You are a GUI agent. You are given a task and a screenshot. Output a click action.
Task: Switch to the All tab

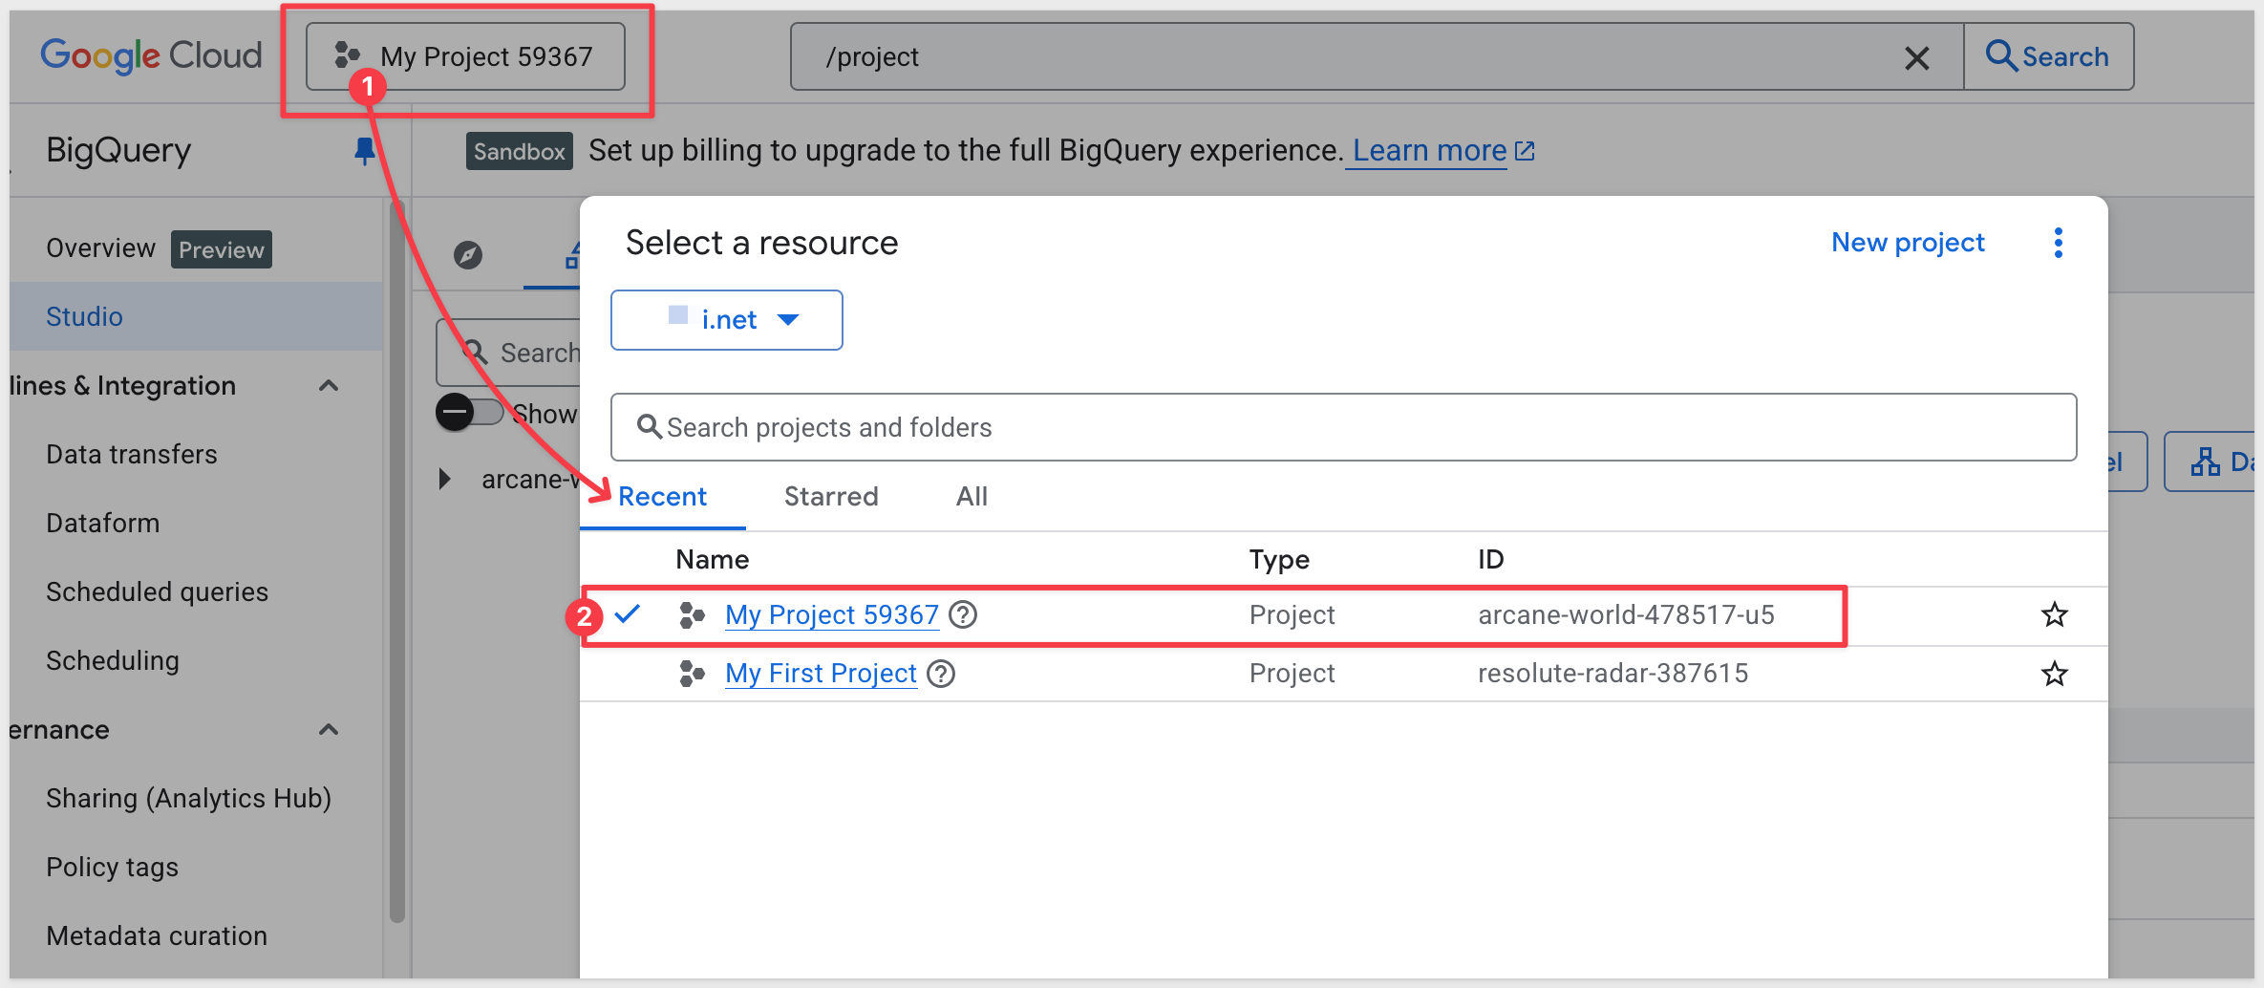click(972, 496)
